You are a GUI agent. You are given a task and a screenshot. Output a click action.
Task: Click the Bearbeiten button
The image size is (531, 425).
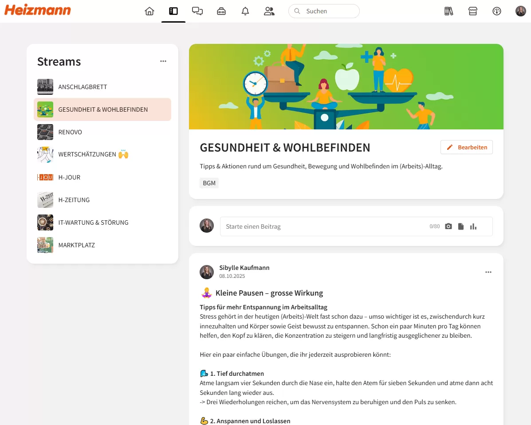(x=467, y=147)
